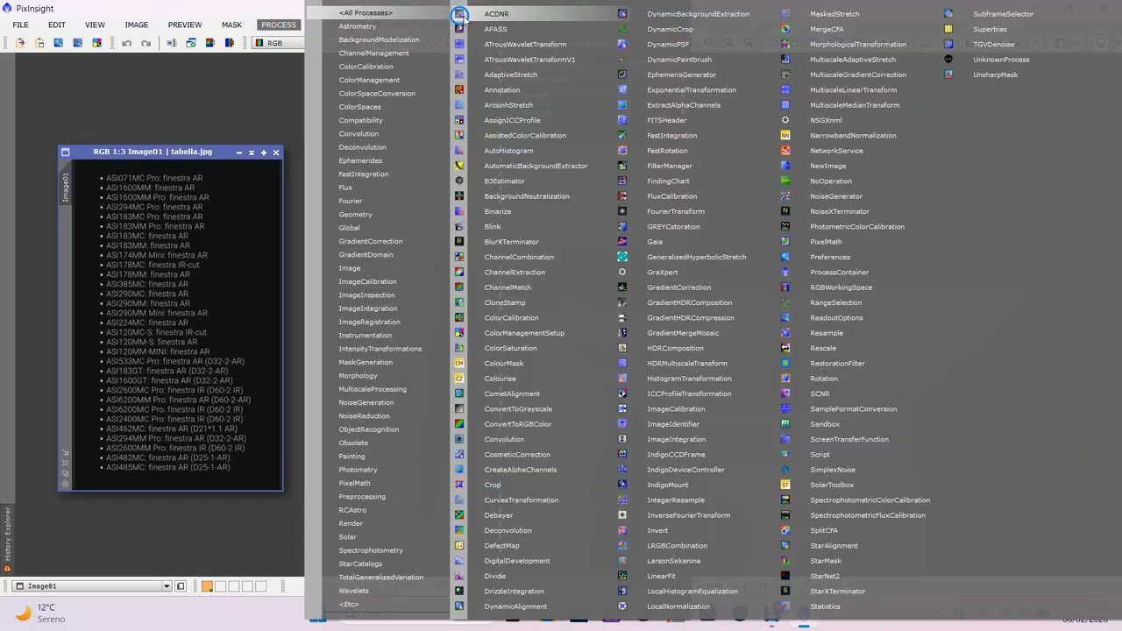Click the orange workspace square in status bar
The height and width of the screenshot is (631, 1122).
(207, 586)
